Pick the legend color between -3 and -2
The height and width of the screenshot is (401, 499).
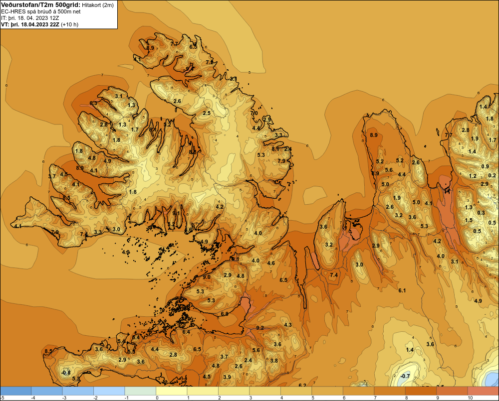point(78,391)
